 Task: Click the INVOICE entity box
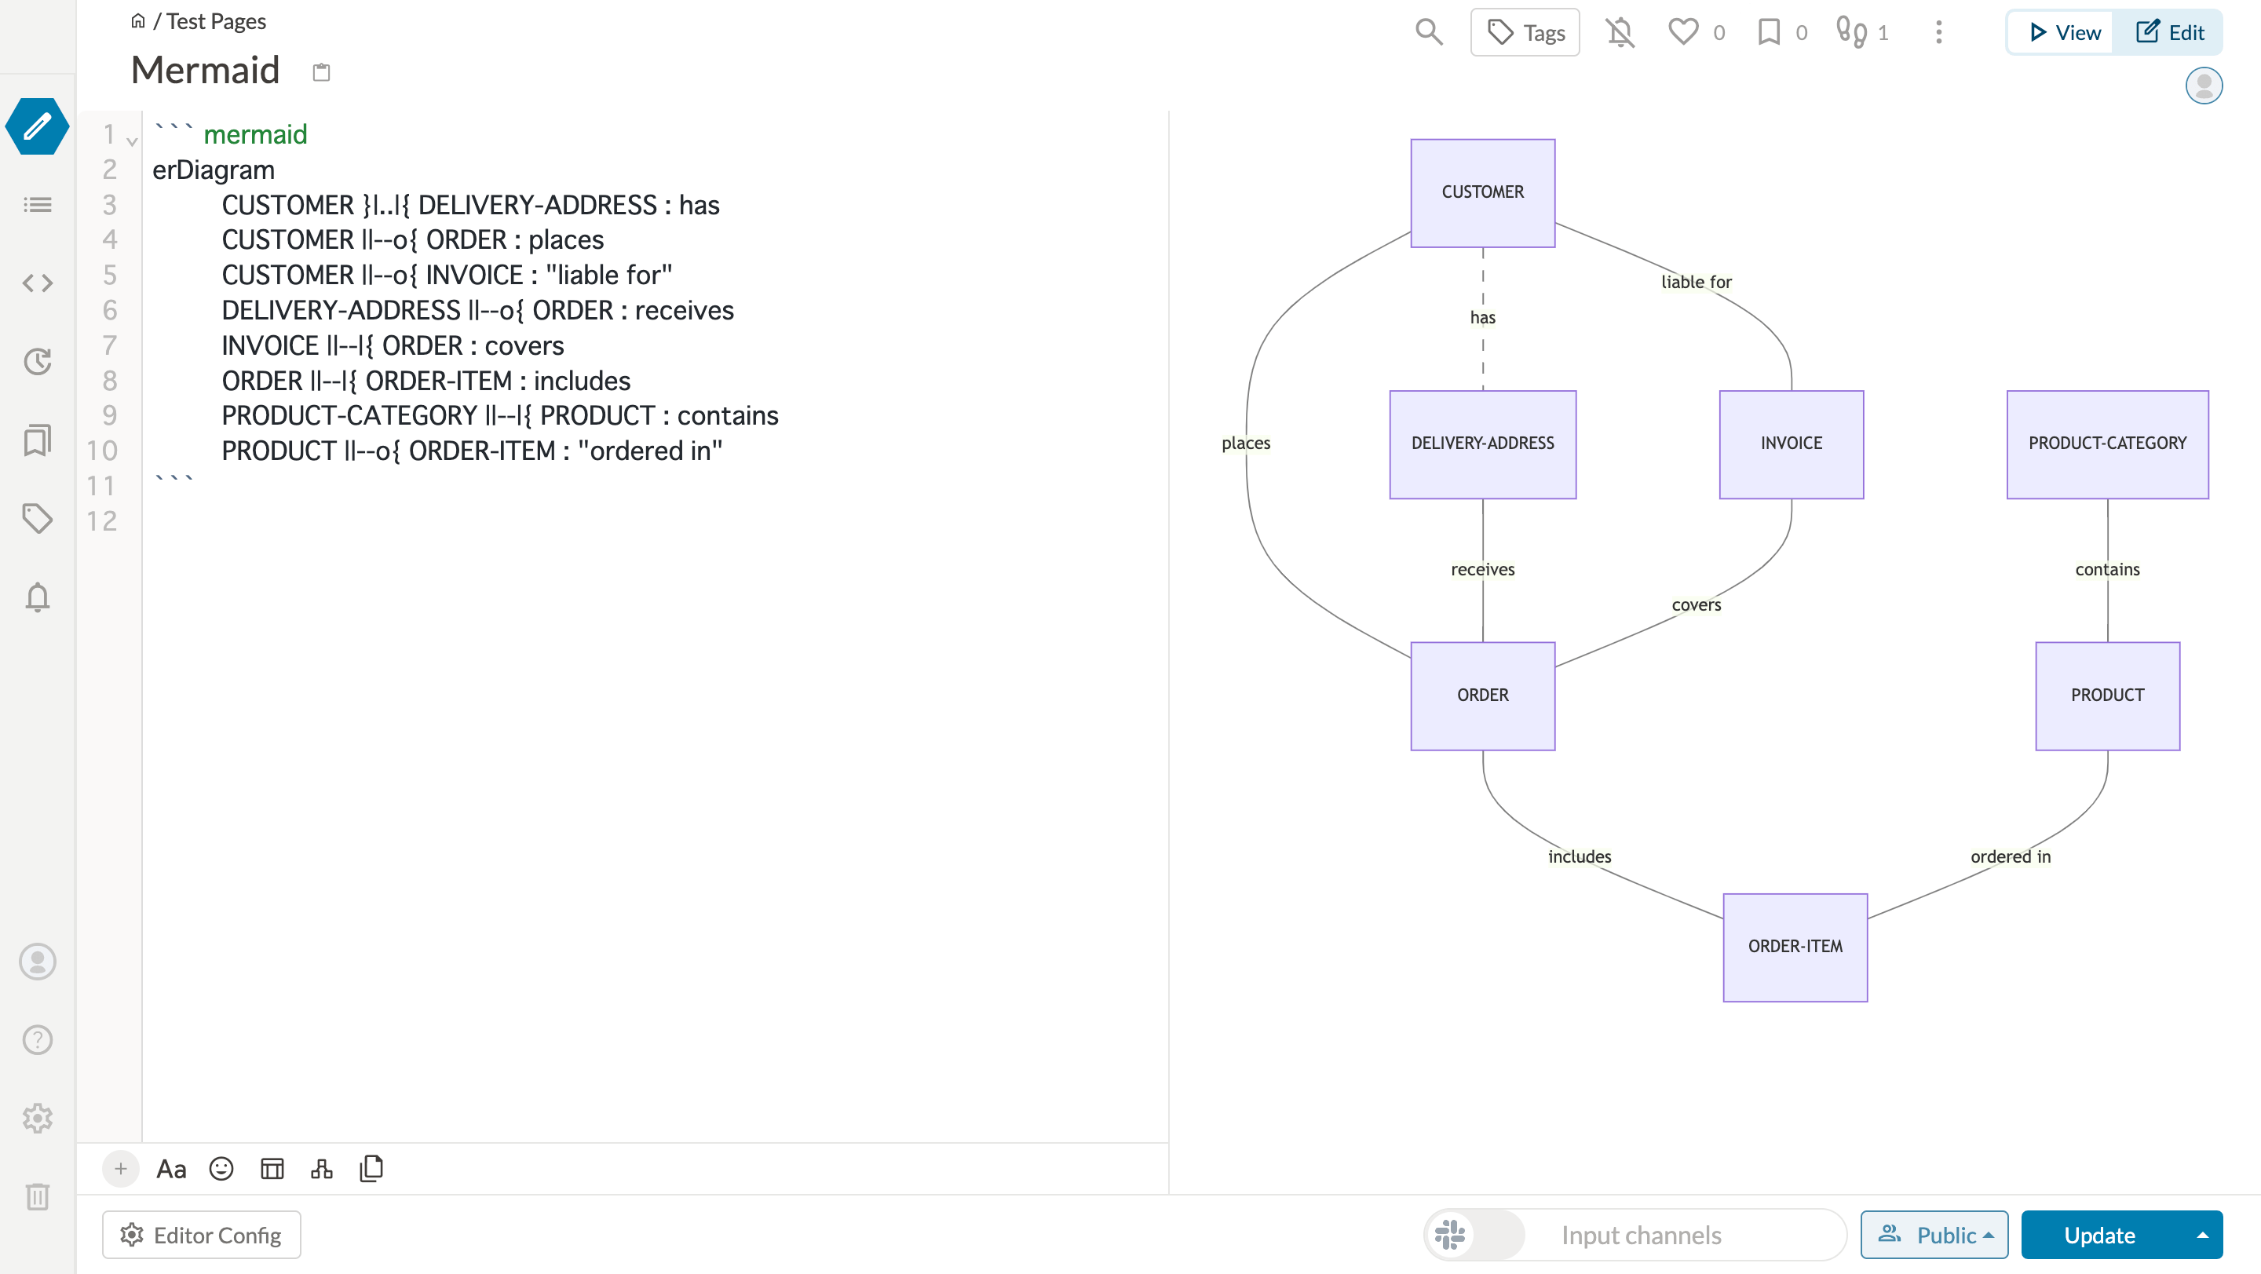click(1791, 444)
